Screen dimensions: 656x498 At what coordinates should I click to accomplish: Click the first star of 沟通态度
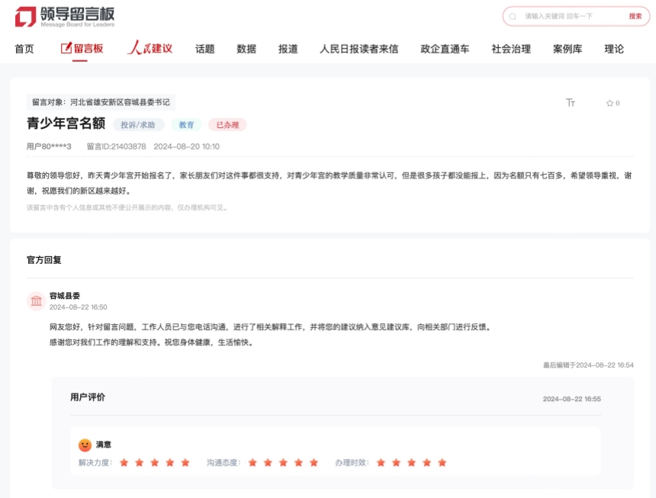(x=252, y=462)
